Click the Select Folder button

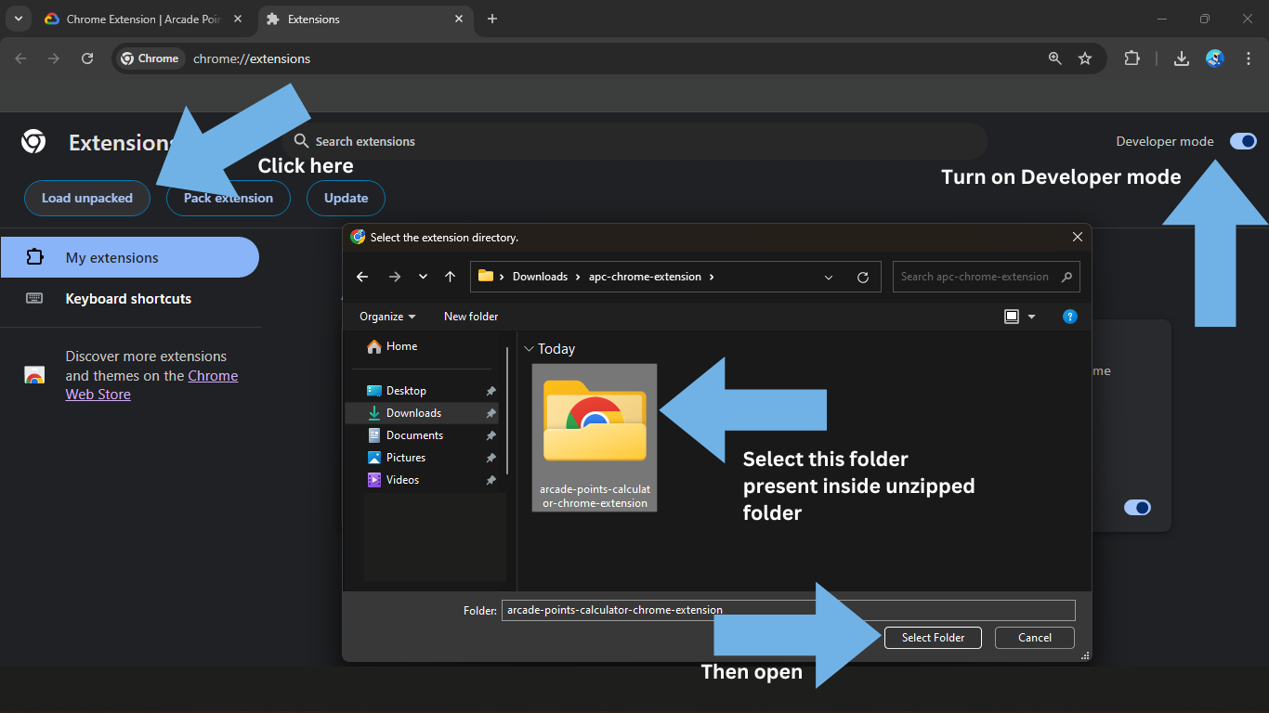coord(933,638)
